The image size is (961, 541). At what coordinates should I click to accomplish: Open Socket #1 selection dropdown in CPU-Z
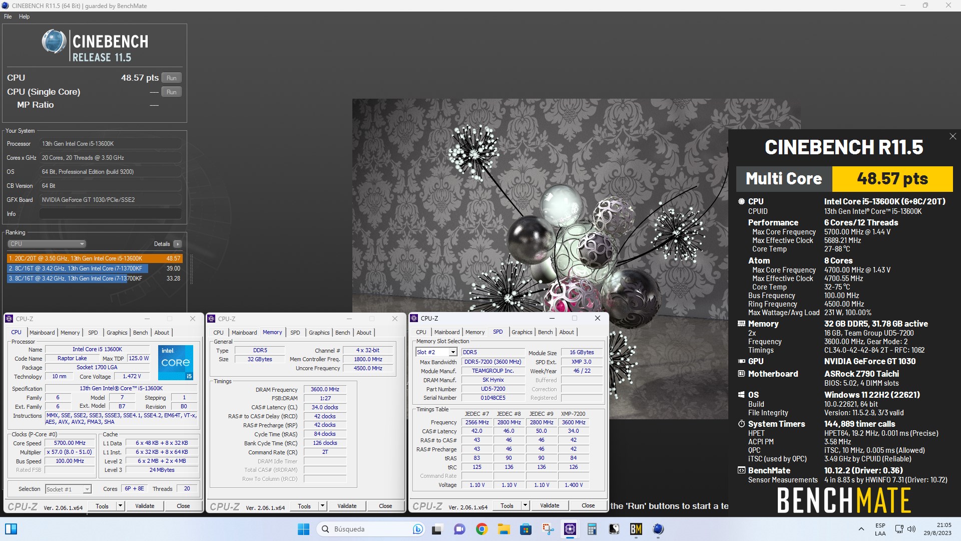68,489
